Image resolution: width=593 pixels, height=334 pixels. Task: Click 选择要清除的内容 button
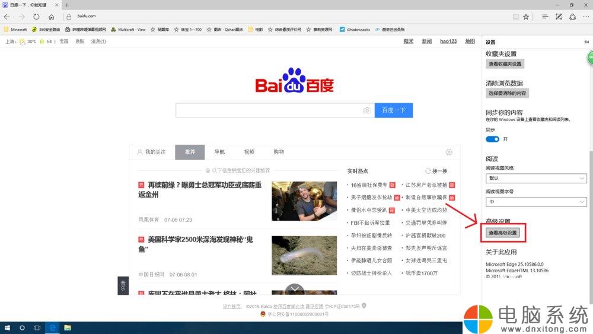507,93
